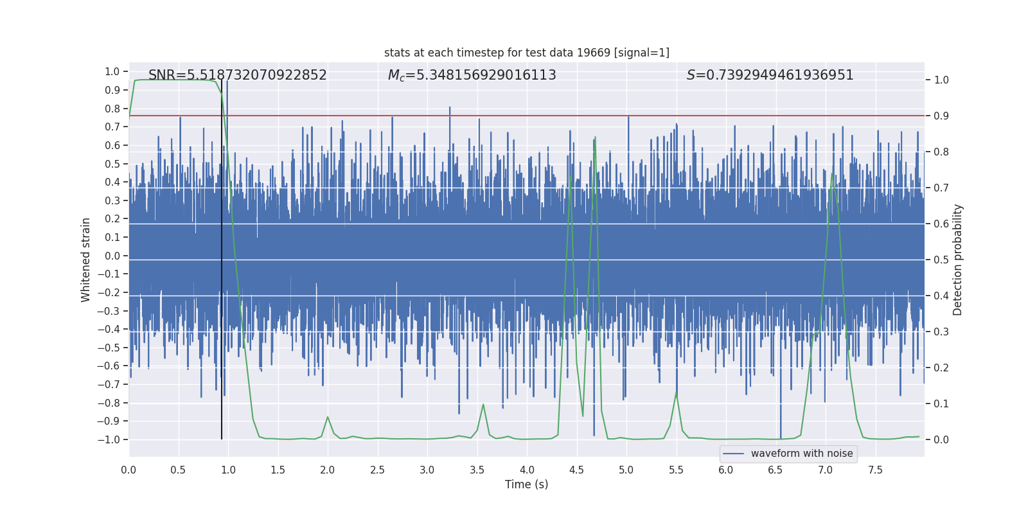The height and width of the screenshot is (514, 1028).
Task: Click the blue line sample in the legend
Action: (734, 454)
